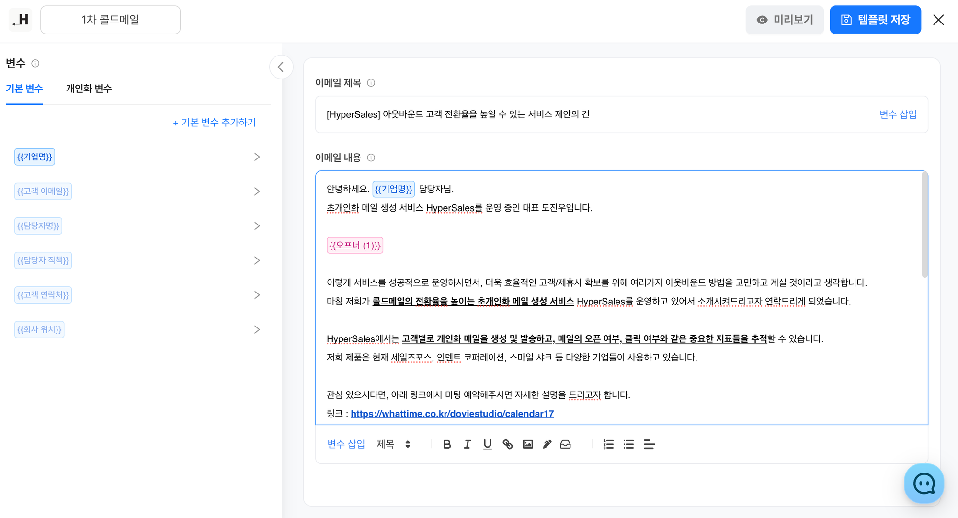Expand the {{담당자 직책}} variable row
This screenshot has width=958, height=518.
[257, 260]
